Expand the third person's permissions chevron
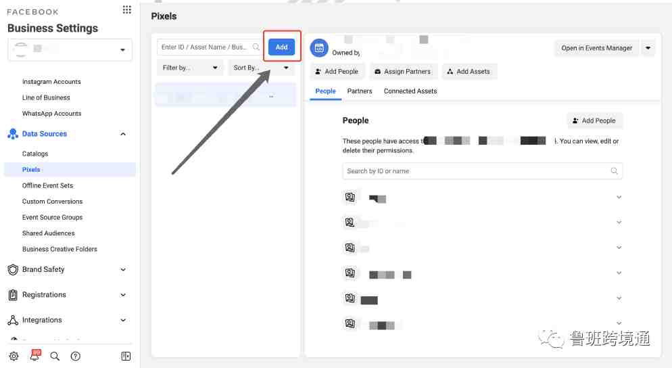Viewport: 672px width, 368px height. (619, 248)
